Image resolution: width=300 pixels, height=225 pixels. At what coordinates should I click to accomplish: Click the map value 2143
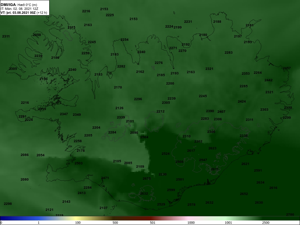66,202
